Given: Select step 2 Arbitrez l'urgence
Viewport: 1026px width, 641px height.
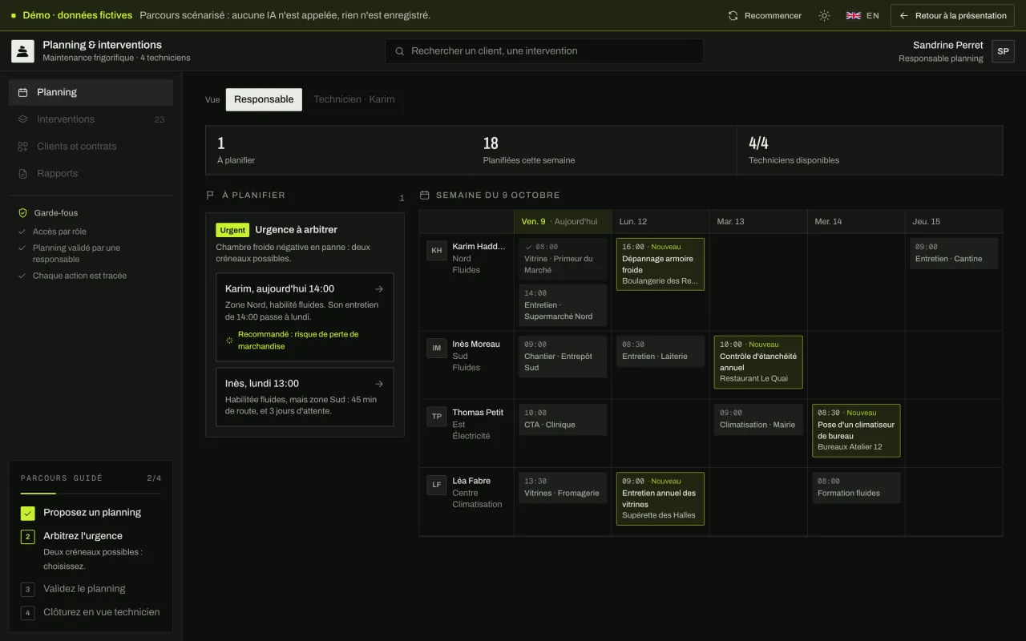Looking at the screenshot, I should coord(91,550).
